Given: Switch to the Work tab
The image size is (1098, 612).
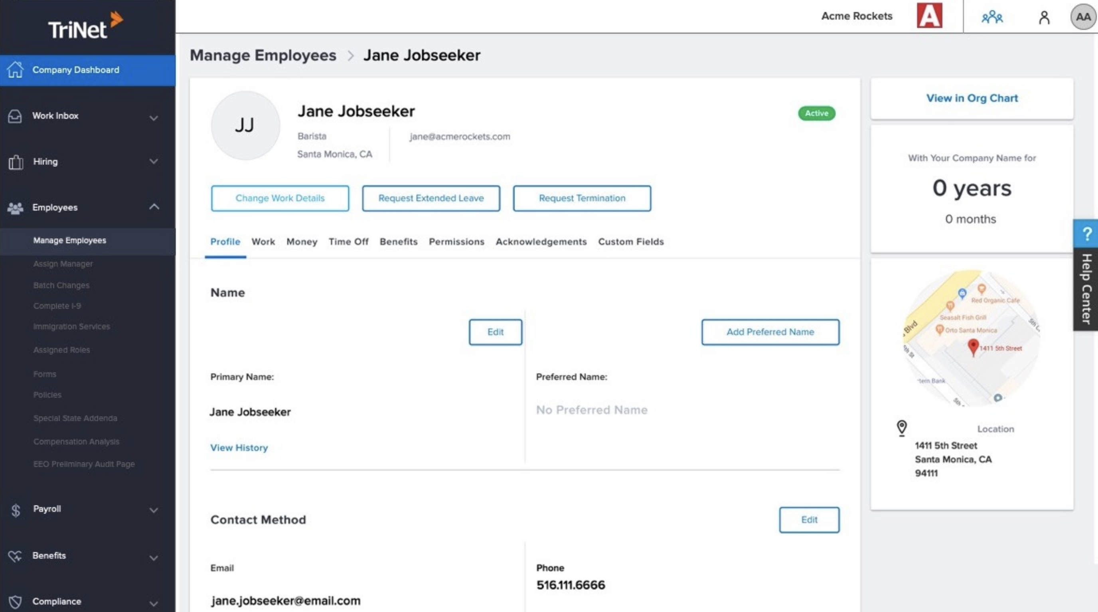Looking at the screenshot, I should (262, 241).
